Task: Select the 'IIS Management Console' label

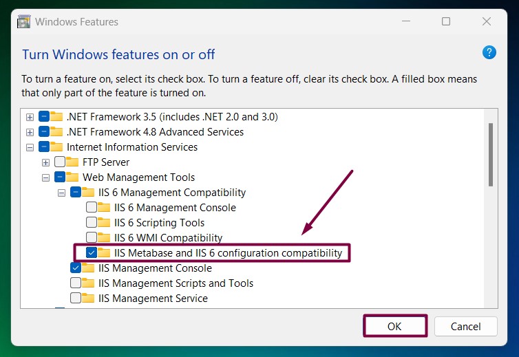Action: click(x=155, y=268)
